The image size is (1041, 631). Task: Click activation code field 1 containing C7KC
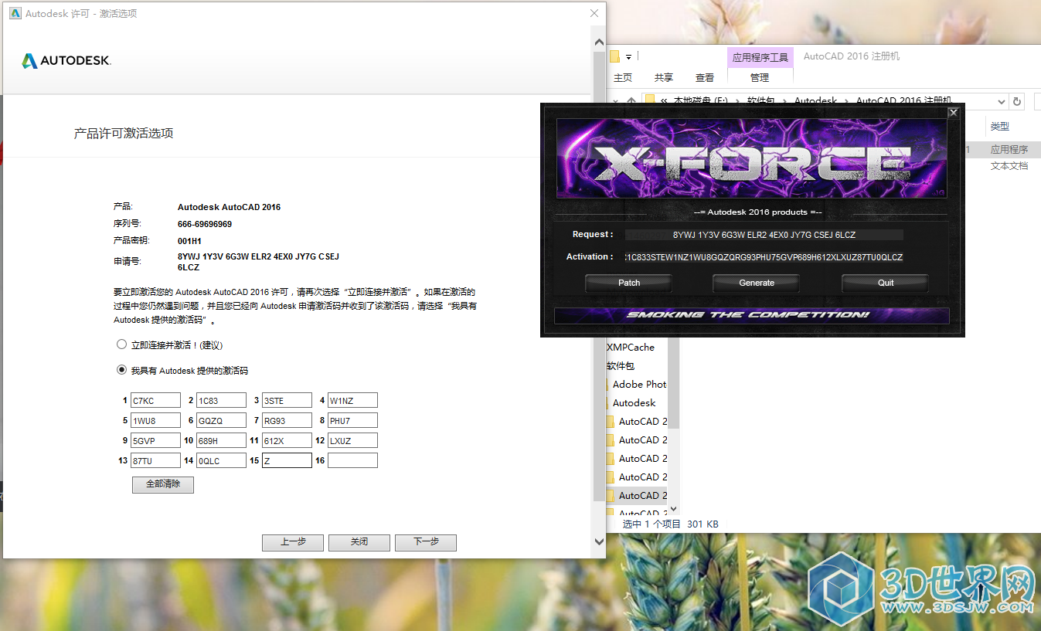[155, 400]
